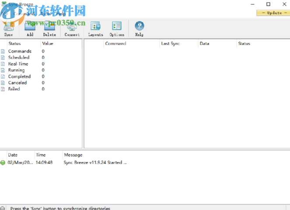The height and width of the screenshot is (210, 290).
Task: Open the Help toolbar icon
Action: coord(139,29)
